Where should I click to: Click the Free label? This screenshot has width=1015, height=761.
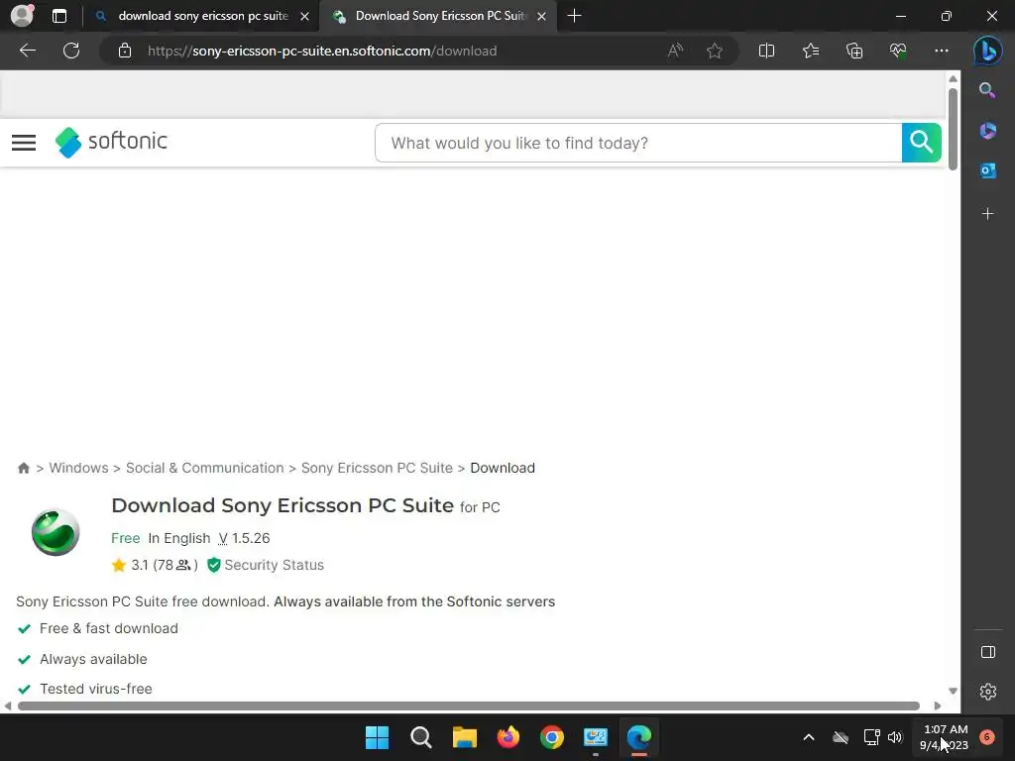(x=126, y=538)
